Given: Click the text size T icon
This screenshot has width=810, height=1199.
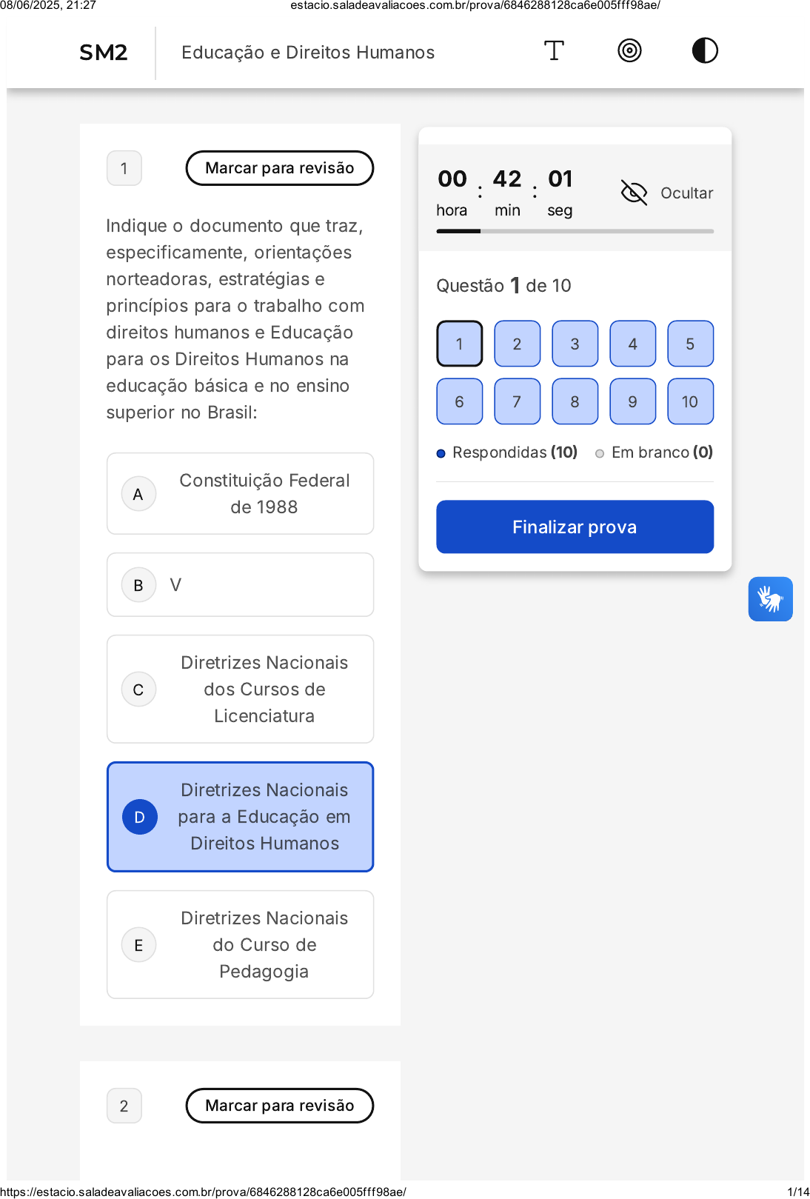Looking at the screenshot, I should [x=554, y=51].
